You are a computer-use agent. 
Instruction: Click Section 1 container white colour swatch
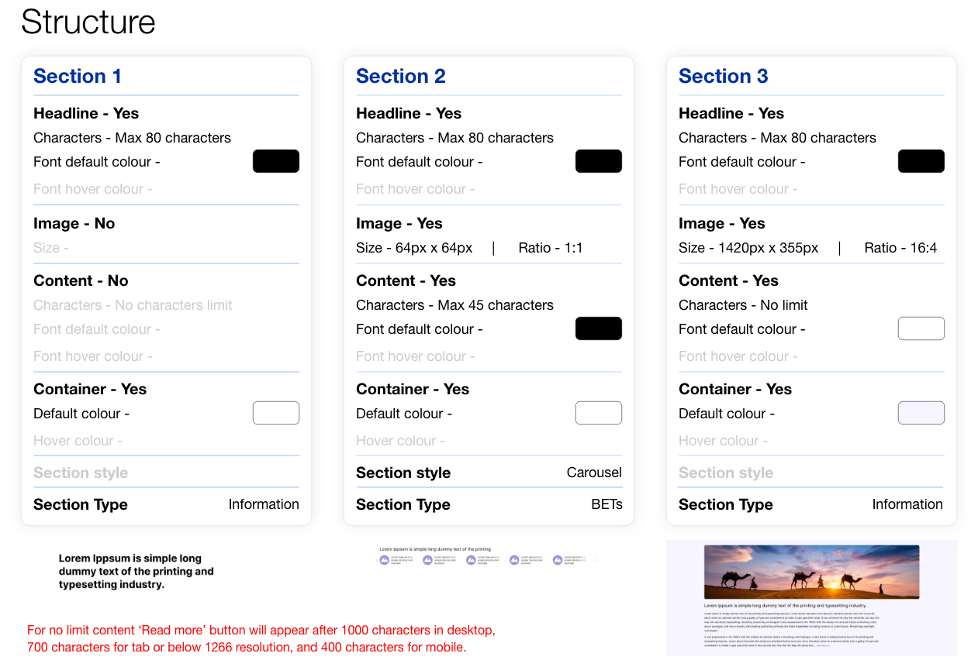(x=276, y=413)
